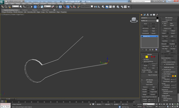The height and width of the screenshot is (108, 179).
Task: Collapse the Edit Geometry rollout
Action: coord(169,18)
